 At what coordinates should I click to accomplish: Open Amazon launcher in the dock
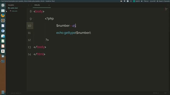point(3,51)
